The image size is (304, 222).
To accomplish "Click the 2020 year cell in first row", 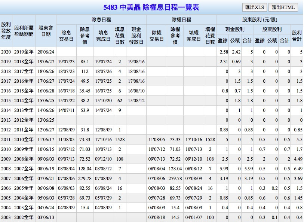I will pyautogui.click(x=6, y=52).
